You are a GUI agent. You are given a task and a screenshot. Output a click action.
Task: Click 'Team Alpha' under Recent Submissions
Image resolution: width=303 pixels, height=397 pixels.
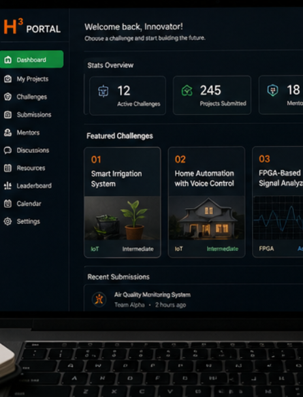(x=129, y=305)
